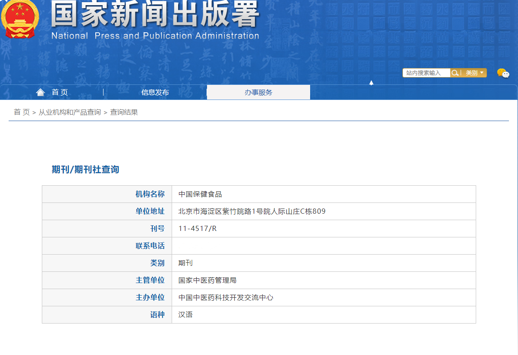Image resolution: width=518 pixels, height=355 pixels.
Task: Click the 站内搜索输入 search field
Action: point(426,73)
